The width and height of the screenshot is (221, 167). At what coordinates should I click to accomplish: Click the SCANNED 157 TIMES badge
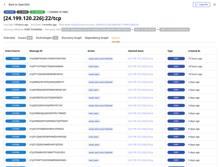point(58,12)
